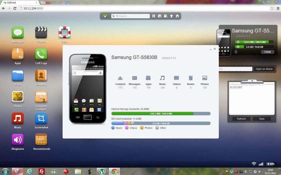Image resolution: width=281 pixels, height=175 pixels.
Task: Click the new message toolbar icon
Action: [160, 16]
